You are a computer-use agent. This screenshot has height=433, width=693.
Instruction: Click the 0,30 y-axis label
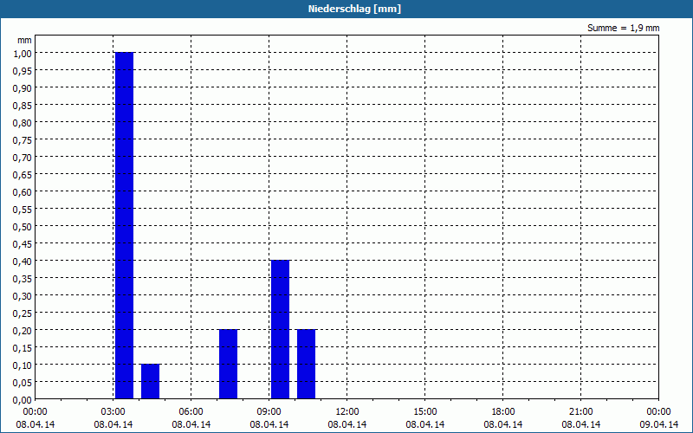pos(23,295)
